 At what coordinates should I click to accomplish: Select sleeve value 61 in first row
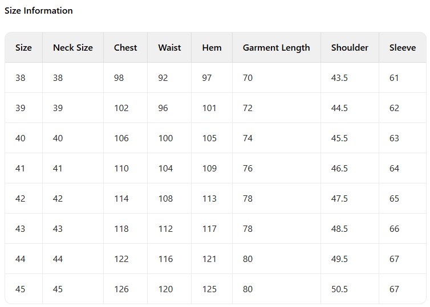click(394, 77)
